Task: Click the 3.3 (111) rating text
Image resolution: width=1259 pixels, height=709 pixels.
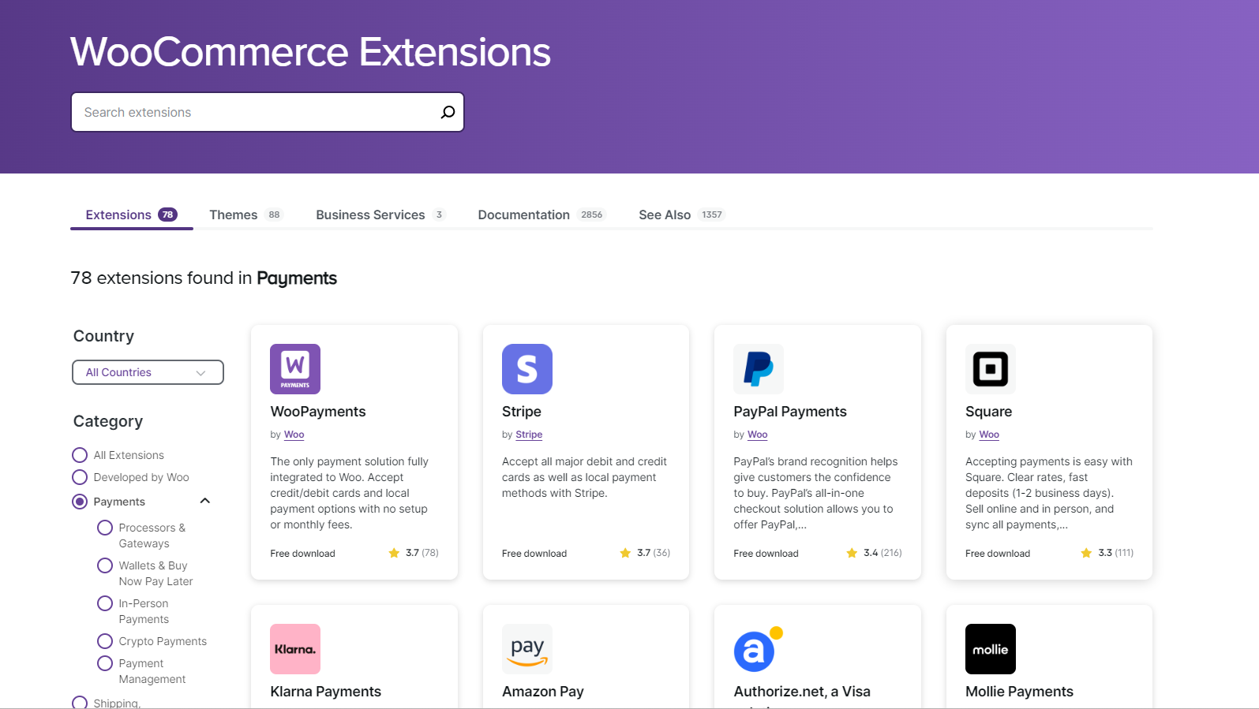Action: 1116,553
